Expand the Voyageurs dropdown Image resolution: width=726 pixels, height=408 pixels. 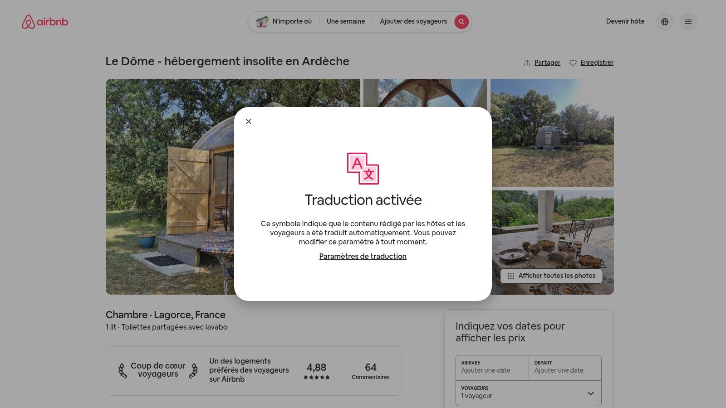tap(529, 393)
